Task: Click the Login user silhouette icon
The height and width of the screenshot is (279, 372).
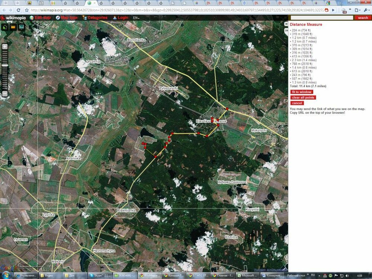Action: pos(115,17)
